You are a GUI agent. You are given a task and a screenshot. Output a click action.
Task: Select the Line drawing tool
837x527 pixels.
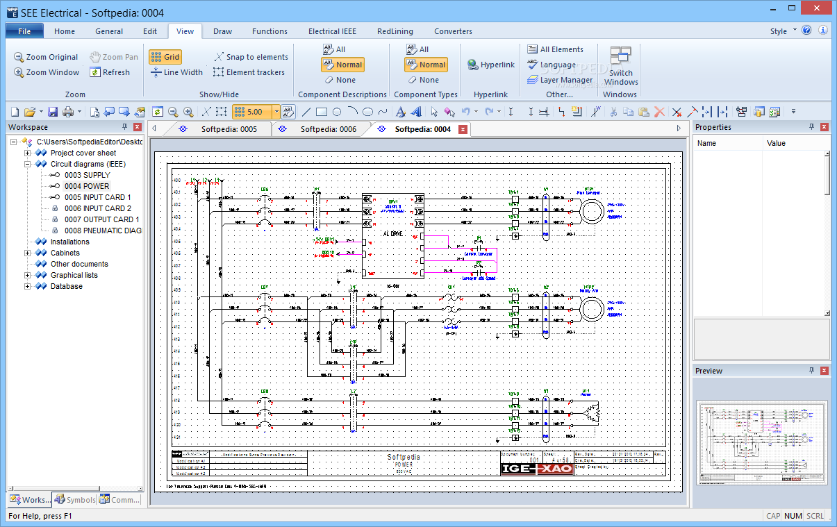pyautogui.click(x=306, y=112)
